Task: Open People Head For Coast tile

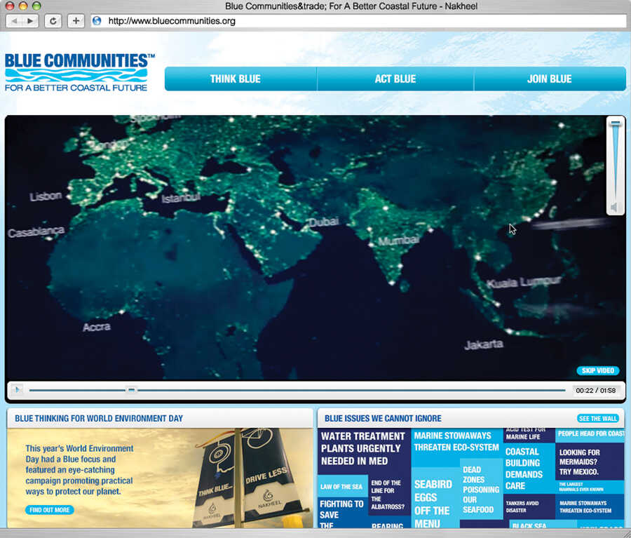Action: coord(590,434)
